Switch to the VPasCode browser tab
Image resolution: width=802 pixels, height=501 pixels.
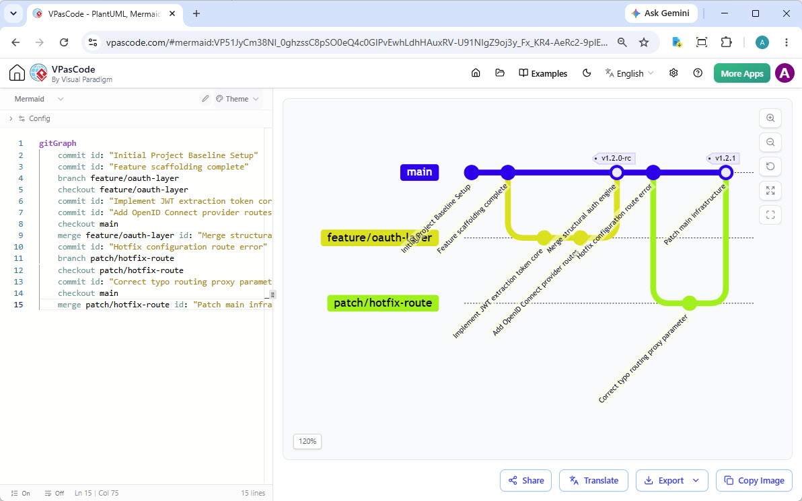tap(104, 14)
